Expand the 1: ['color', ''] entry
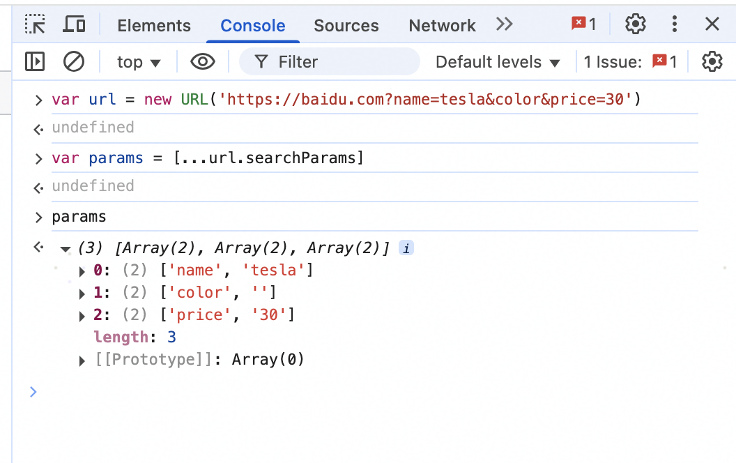 (x=82, y=294)
